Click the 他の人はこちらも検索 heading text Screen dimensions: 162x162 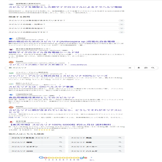pyautogui.click(x=26, y=134)
